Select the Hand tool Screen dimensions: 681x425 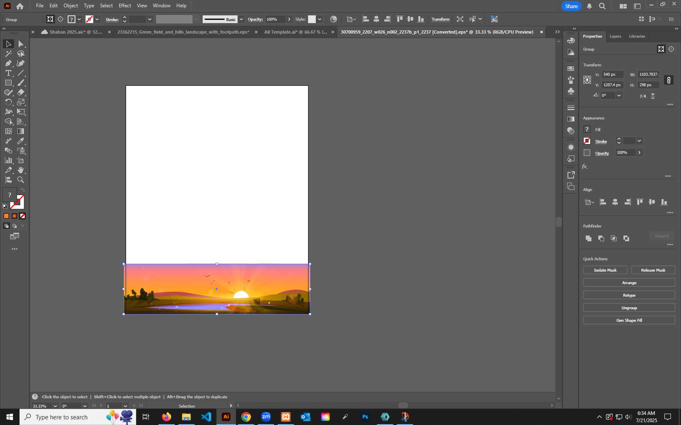click(21, 170)
